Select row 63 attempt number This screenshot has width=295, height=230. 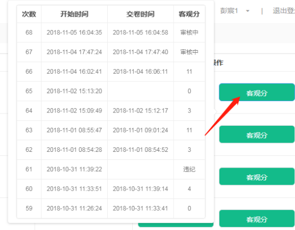29,130
